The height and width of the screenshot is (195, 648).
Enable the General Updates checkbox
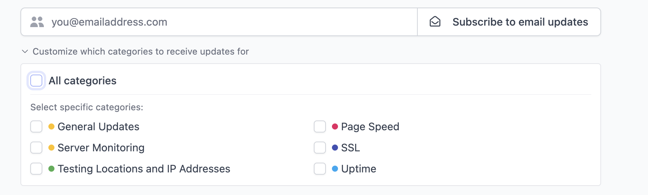click(36, 126)
